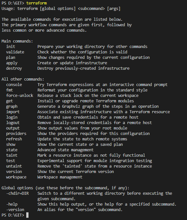The height and width of the screenshot is (220, 187).
Task: Click the 'force-unlock' command name
Action: coord(20,96)
